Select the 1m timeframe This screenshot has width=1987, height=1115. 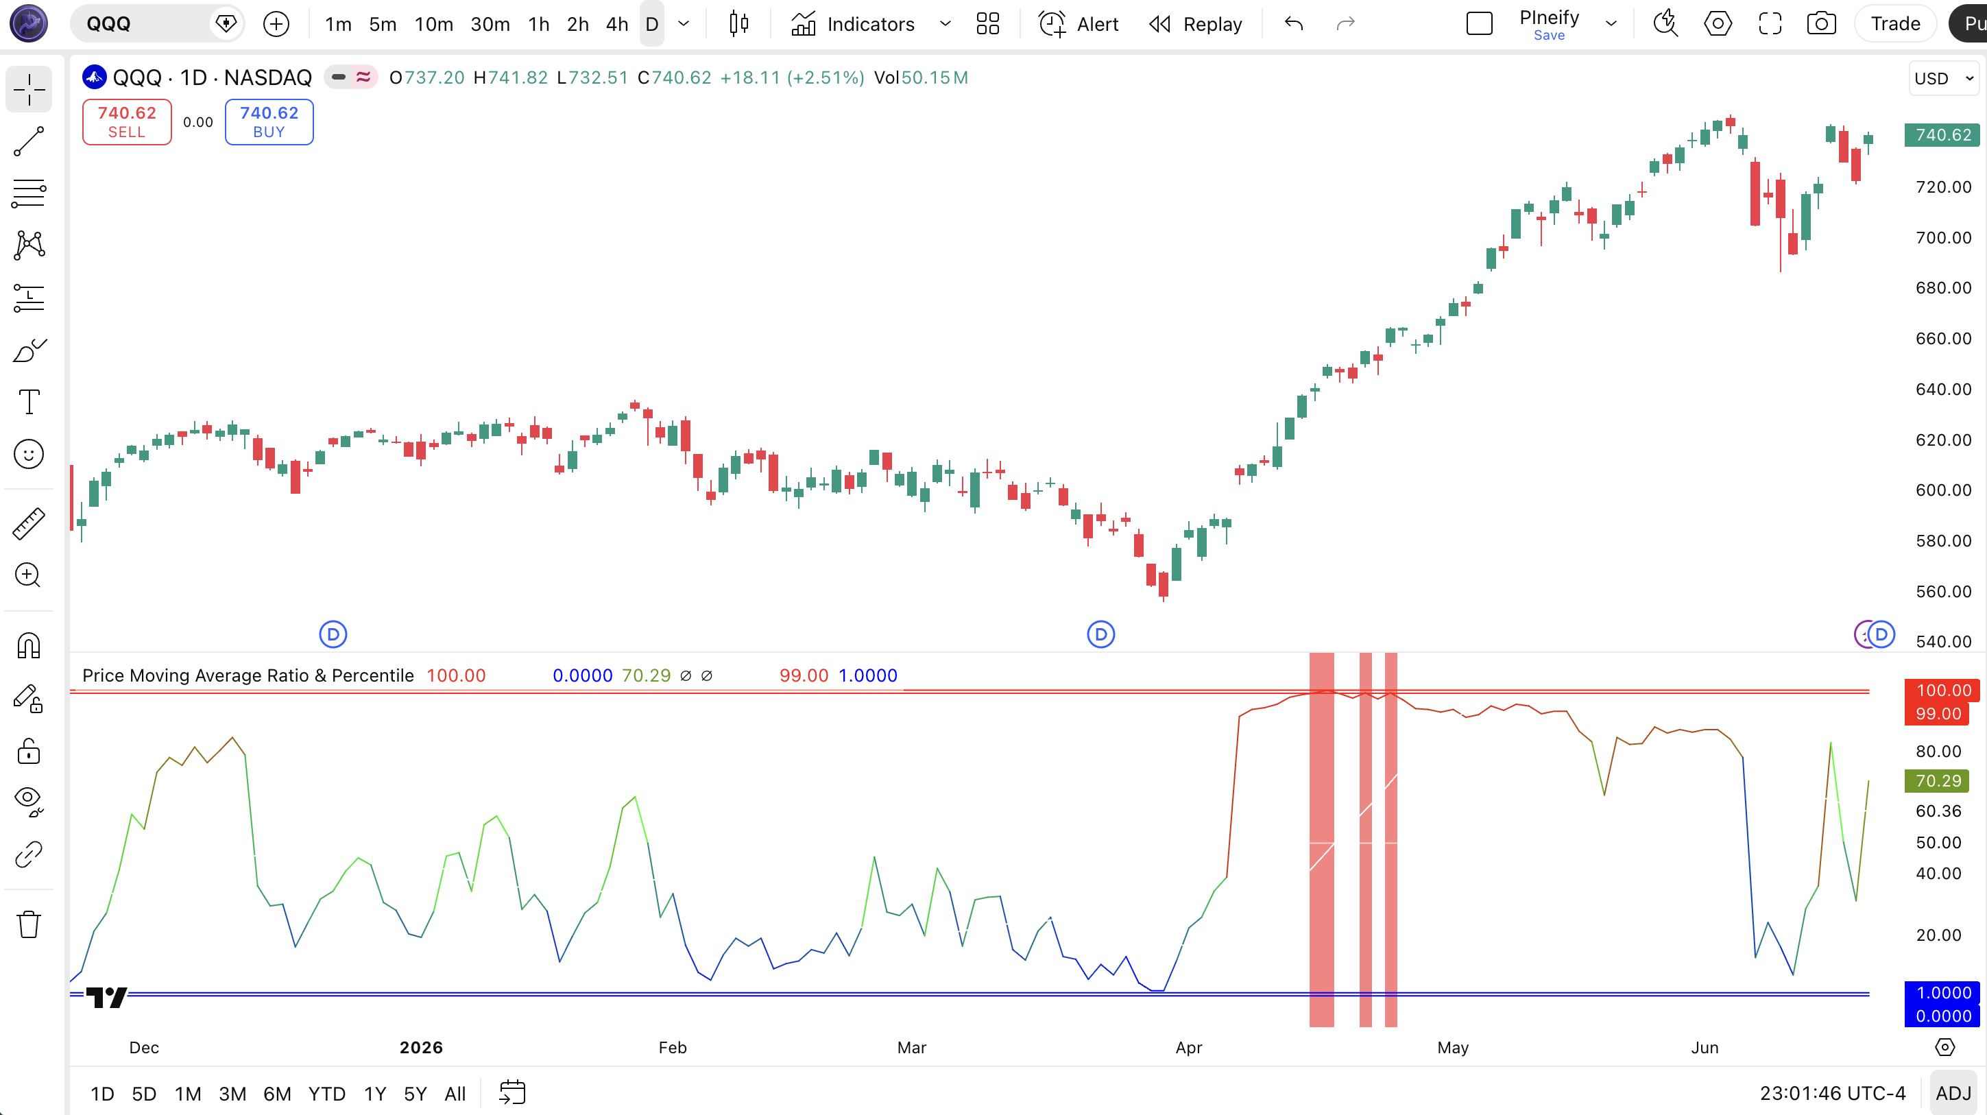pos(338,24)
